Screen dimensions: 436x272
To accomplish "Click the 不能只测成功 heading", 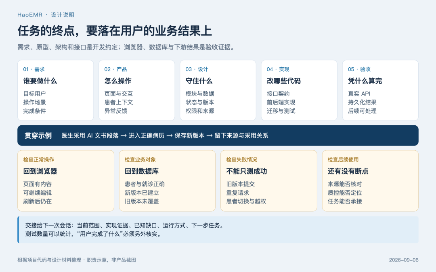I will point(247,171).
